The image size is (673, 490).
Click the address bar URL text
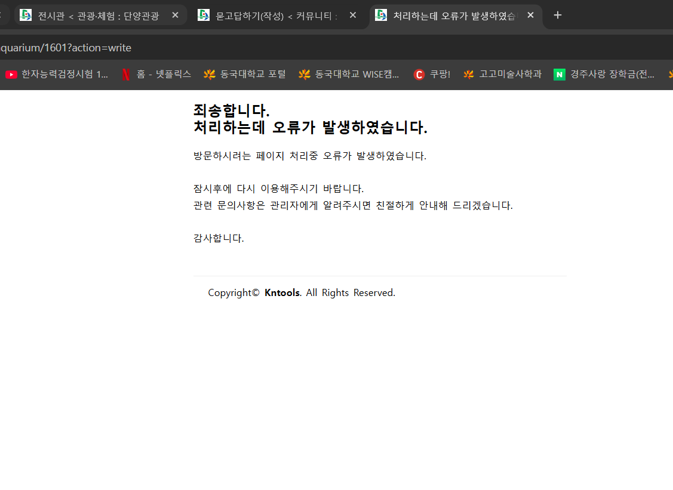[x=66, y=48]
